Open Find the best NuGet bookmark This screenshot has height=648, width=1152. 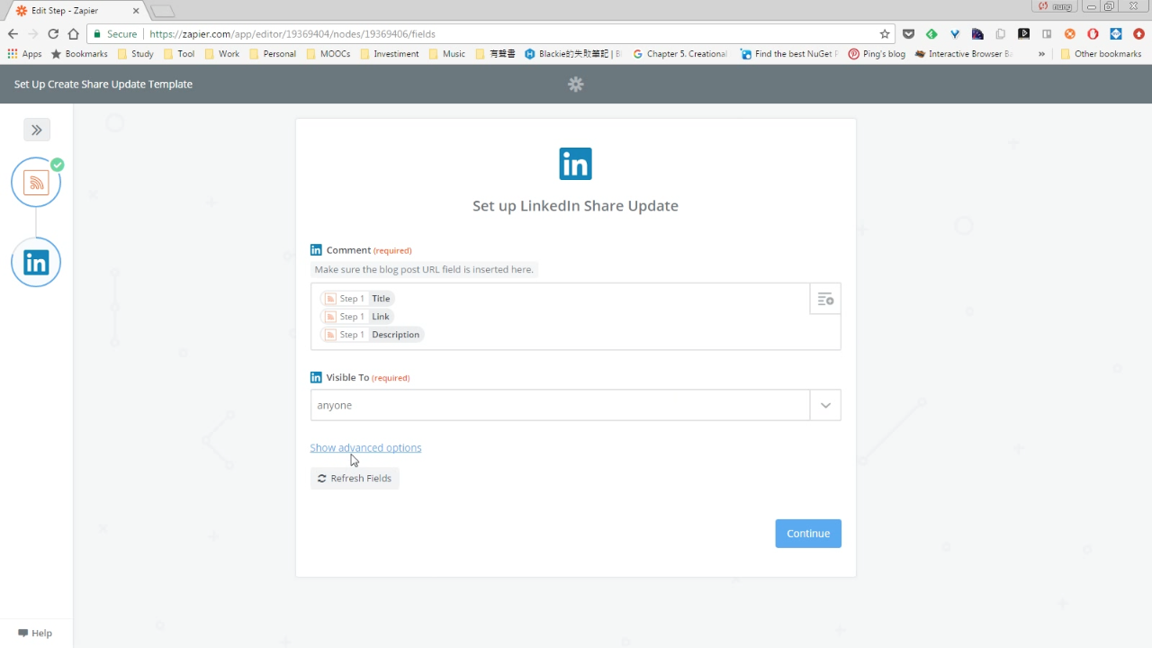(x=788, y=54)
